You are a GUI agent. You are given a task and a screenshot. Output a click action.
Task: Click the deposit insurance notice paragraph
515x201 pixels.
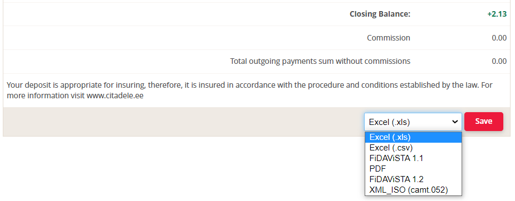[x=249, y=91]
